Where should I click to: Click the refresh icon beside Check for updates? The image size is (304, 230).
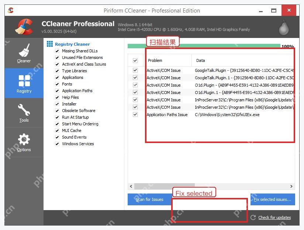[253, 217]
